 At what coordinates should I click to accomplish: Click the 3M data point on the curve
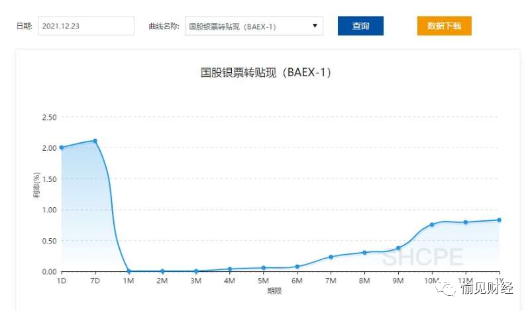point(196,271)
